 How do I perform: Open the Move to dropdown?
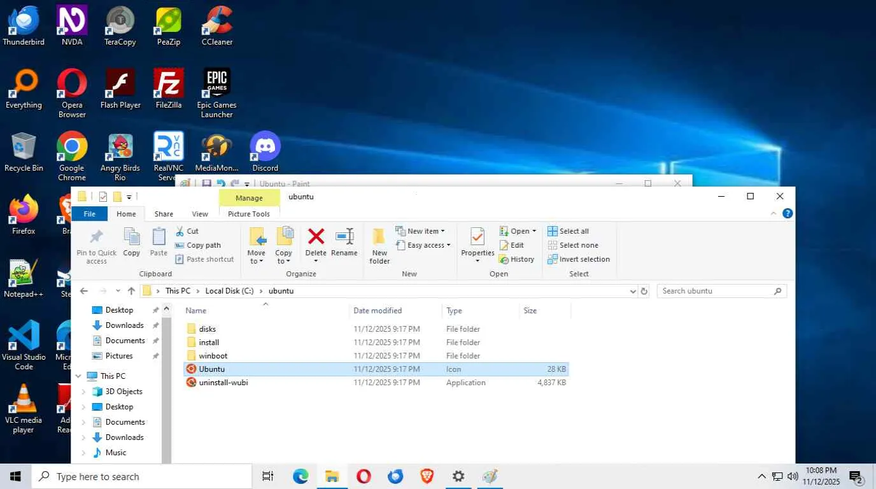(x=257, y=257)
